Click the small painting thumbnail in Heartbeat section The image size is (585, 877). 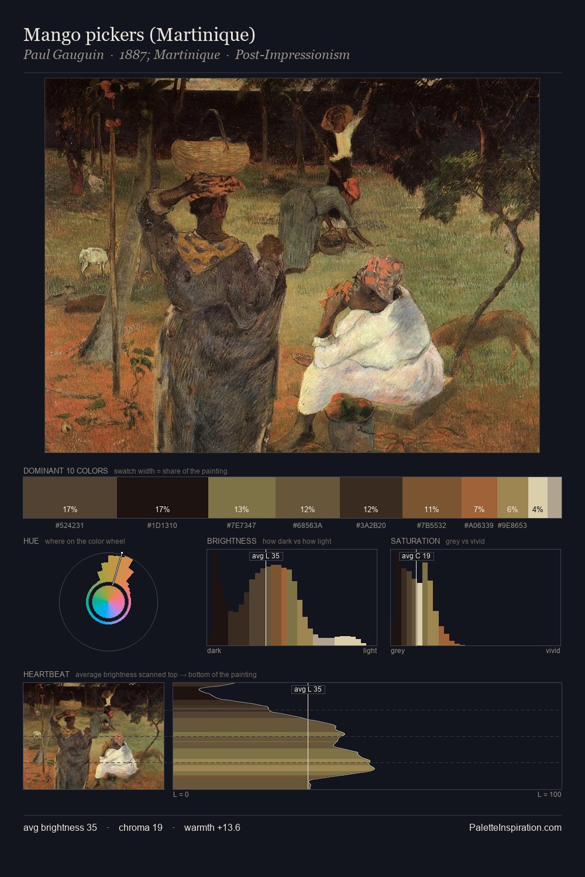tap(94, 736)
